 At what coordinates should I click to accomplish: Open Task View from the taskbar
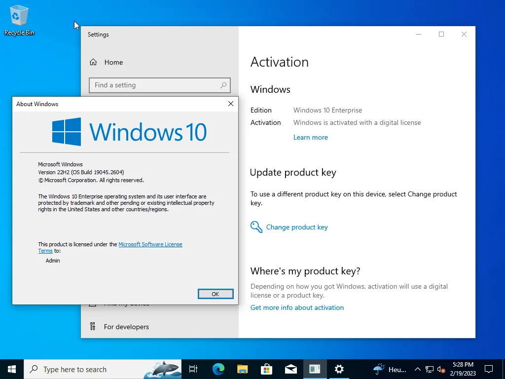[x=193, y=369]
